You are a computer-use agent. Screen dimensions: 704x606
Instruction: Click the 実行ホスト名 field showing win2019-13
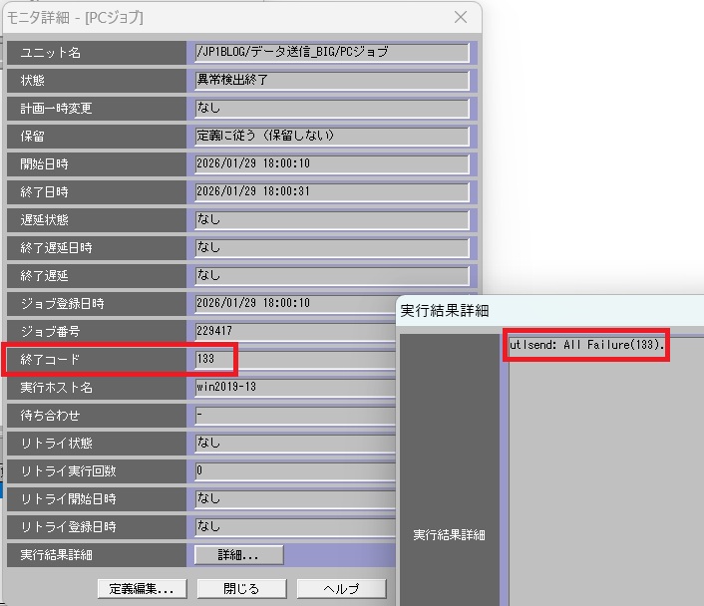click(294, 387)
